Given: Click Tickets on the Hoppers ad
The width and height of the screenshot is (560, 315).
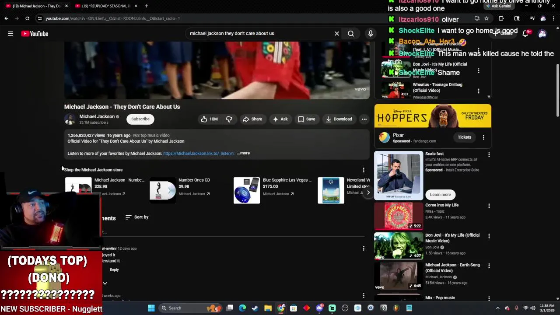Looking at the screenshot, I should click(464, 137).
